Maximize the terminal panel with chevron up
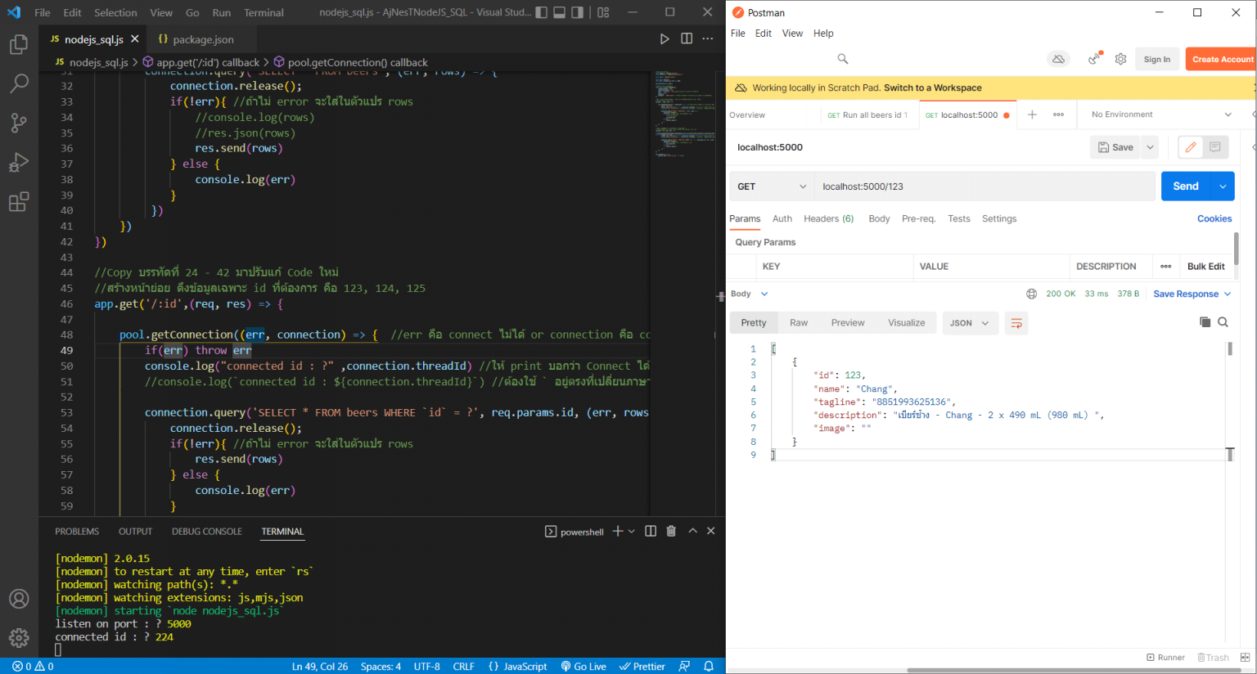Screen dimensions: 1257x674 [x=692, y=531]
